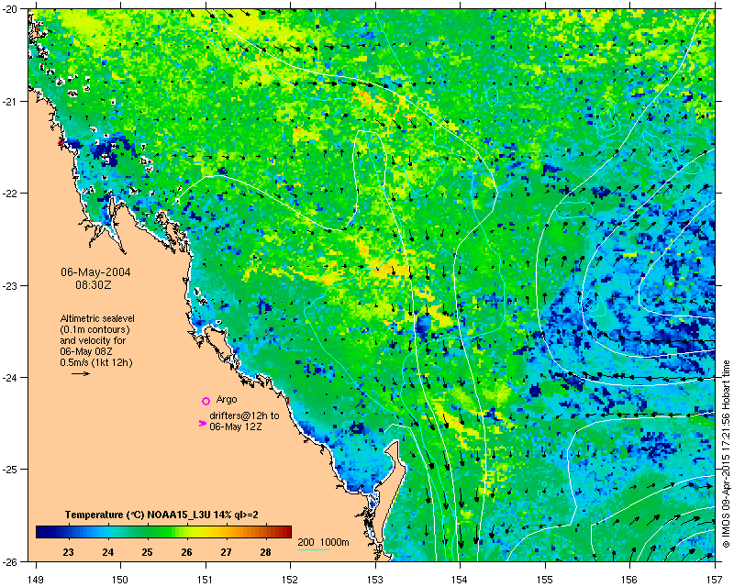Click the latitude axis label -22
Viewport: 734px width, 587px height.
(x=10, y=194)
